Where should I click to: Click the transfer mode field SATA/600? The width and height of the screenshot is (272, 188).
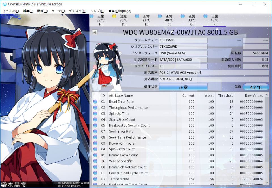(x=183, y=60)
